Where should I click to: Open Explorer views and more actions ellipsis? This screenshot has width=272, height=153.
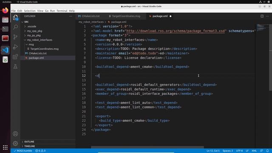point(71,16)
